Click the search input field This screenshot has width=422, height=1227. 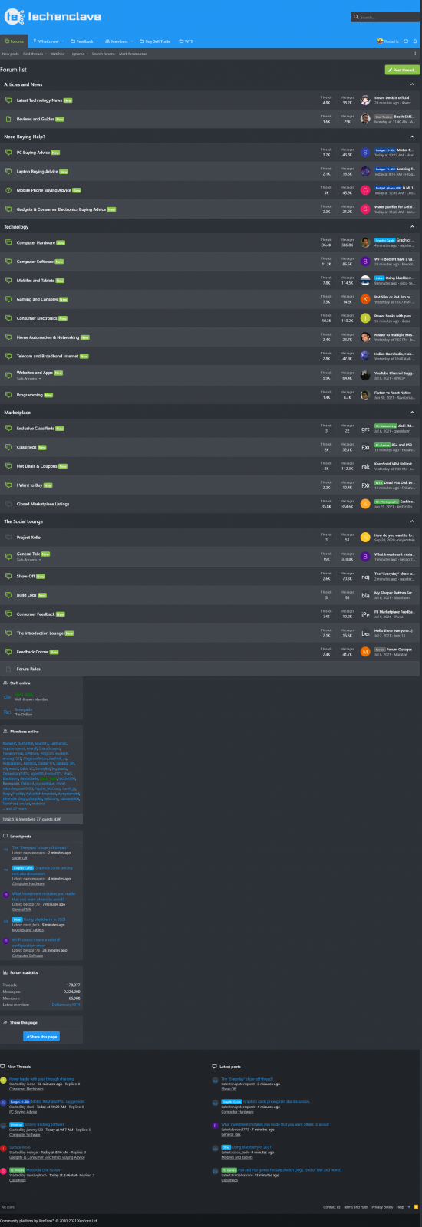[386, 17]
